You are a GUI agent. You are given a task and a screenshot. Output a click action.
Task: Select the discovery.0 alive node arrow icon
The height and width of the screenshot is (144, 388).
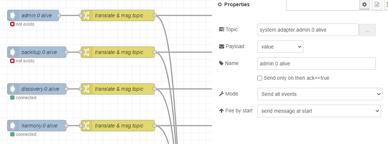13,89
